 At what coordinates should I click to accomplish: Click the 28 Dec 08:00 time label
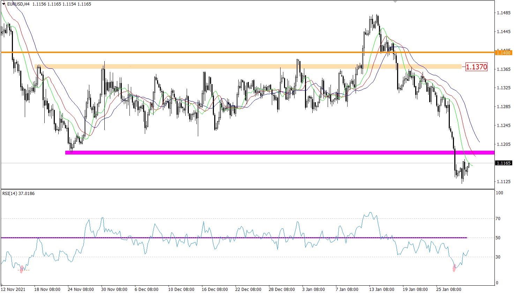[x=282, y=290]
